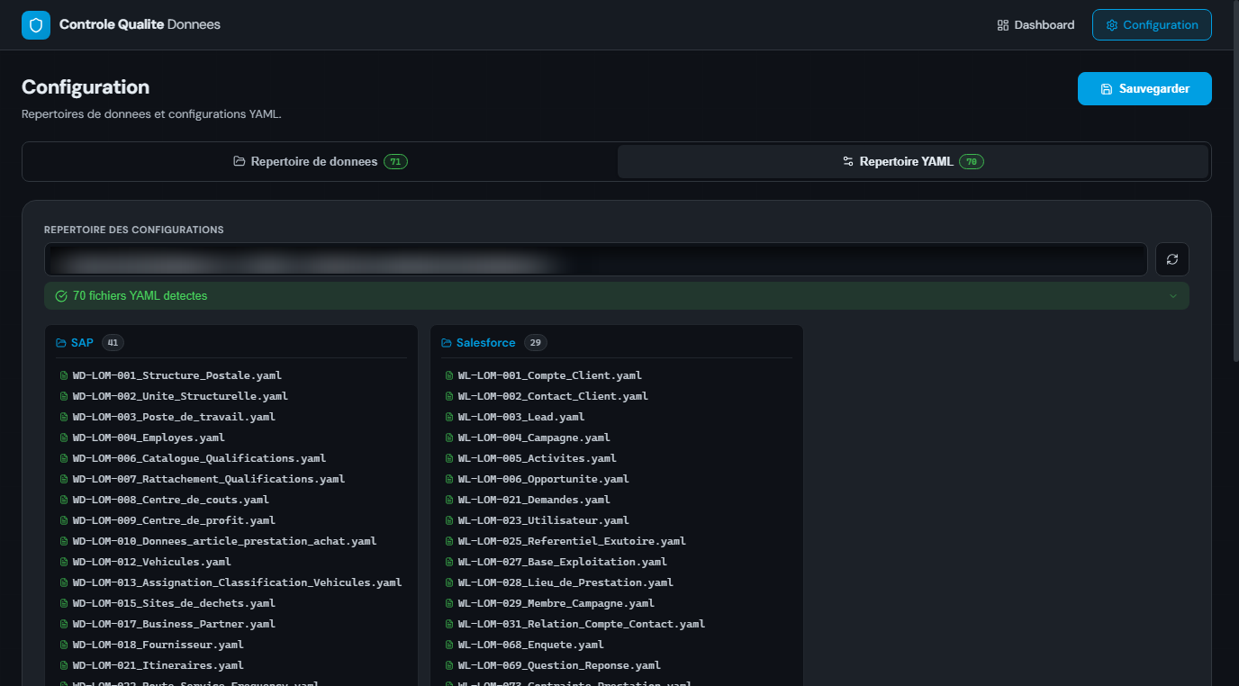
Task: Expand the YAML detected files banner chevron
Action: point(1172,296)
